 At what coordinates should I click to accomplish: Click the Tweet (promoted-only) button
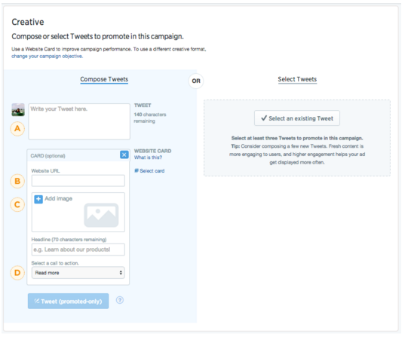pyautogui.click(x=68, y=302)
